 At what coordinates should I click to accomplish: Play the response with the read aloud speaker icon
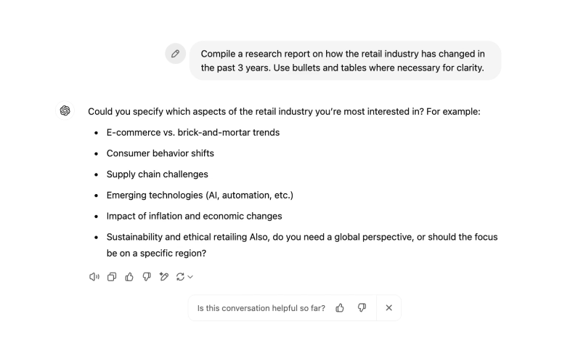[x=94, y=277]
